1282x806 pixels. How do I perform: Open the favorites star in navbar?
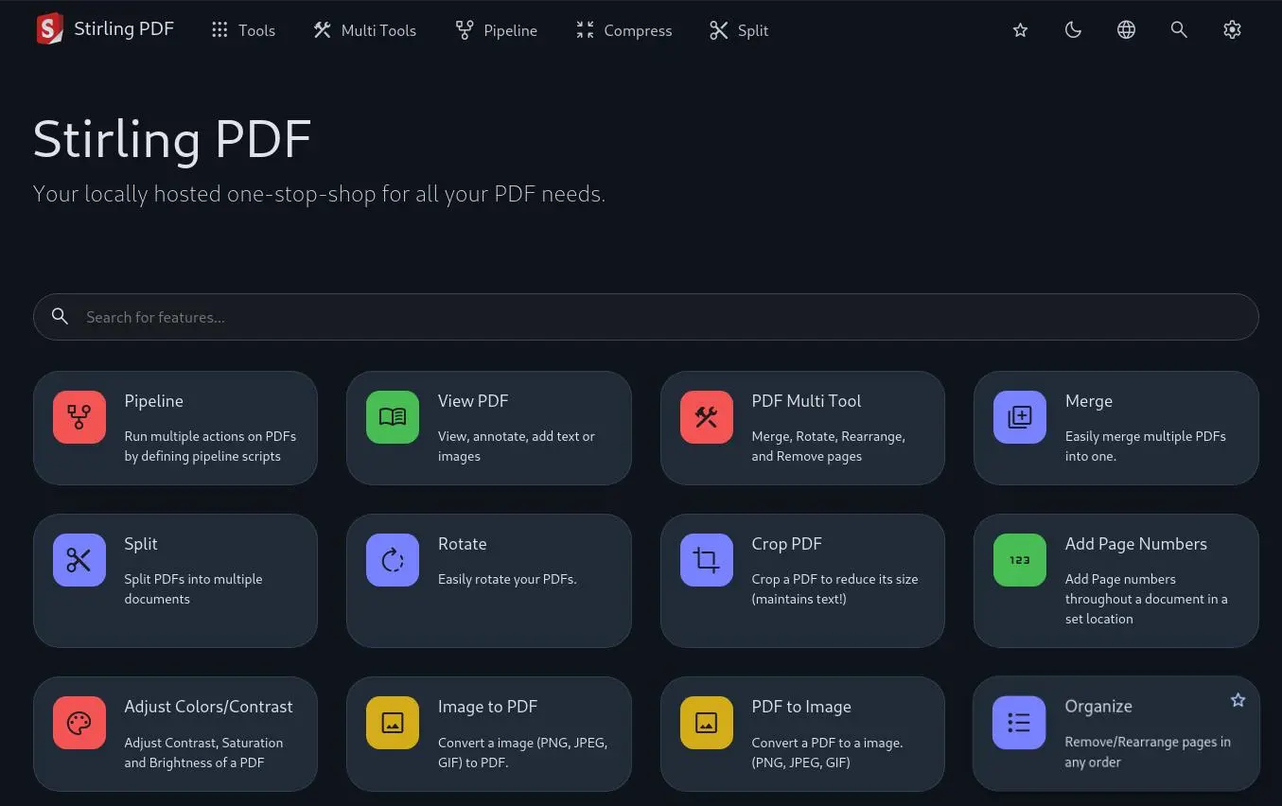(1020, 30)
